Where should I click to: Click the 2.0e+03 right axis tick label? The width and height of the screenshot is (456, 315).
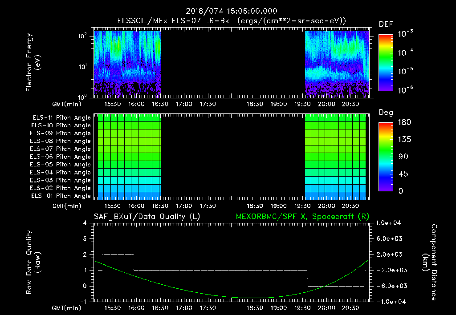coord(390,254)
